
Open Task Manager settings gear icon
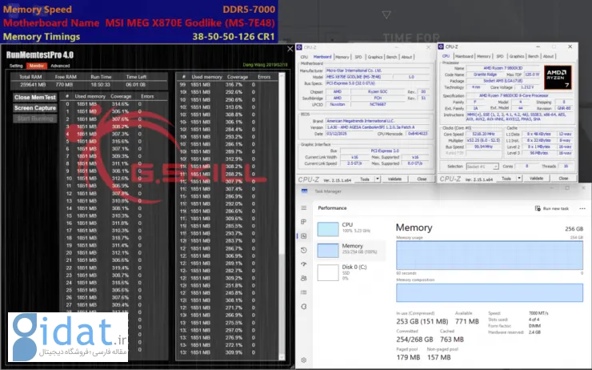[305, 361]
